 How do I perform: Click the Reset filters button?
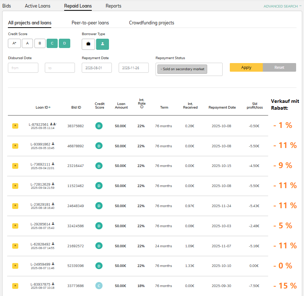(x=279, y=67)
